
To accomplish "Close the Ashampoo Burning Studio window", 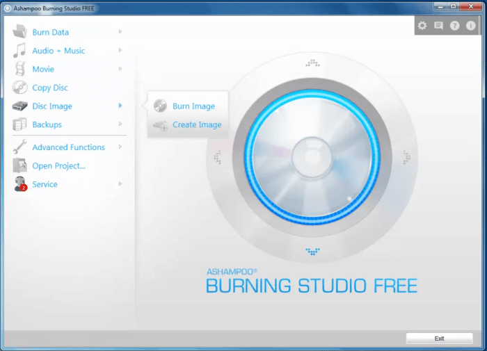I will 471,6.
